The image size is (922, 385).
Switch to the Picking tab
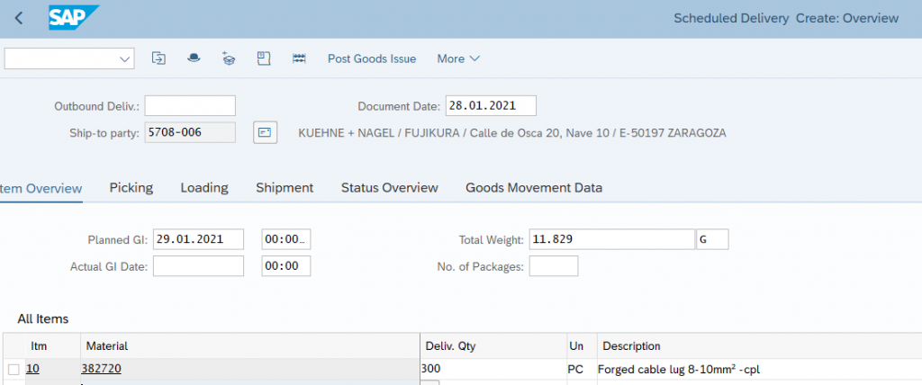click(x=131, y=188)
